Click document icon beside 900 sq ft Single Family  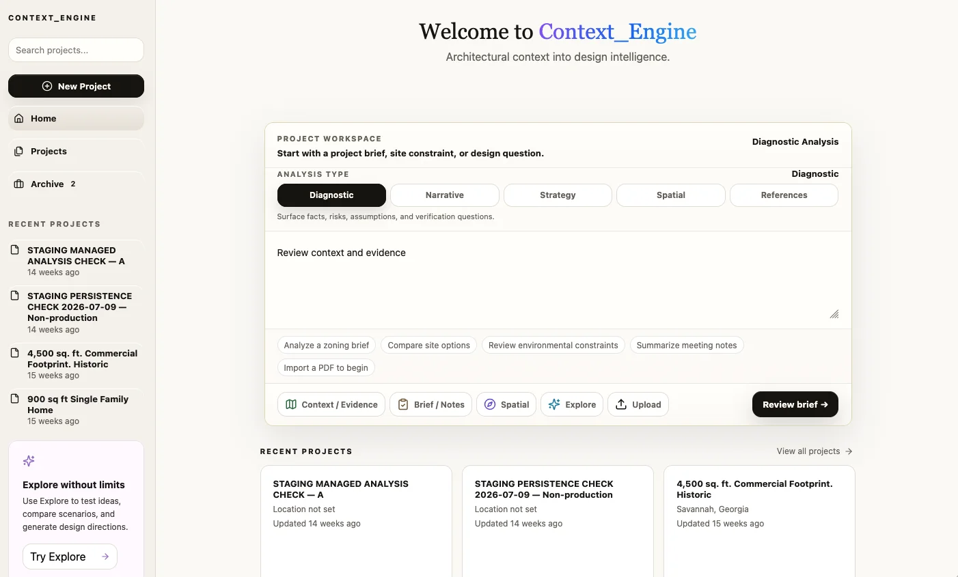[x=15, y=399]
